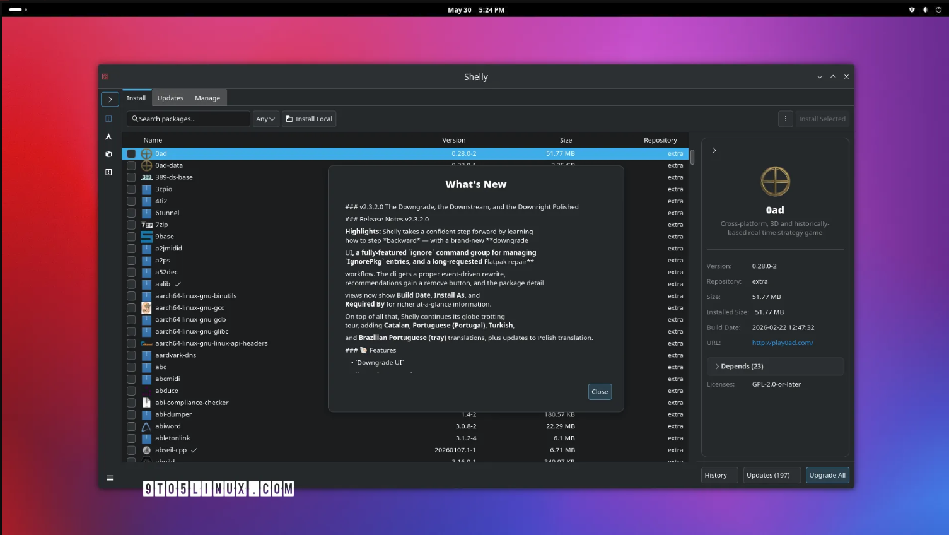Select the abletonlink row
This screenshot has height=535, width=949.
[x=405, y=438]
